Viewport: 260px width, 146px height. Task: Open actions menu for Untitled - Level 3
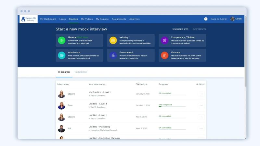tap(201, 105)
